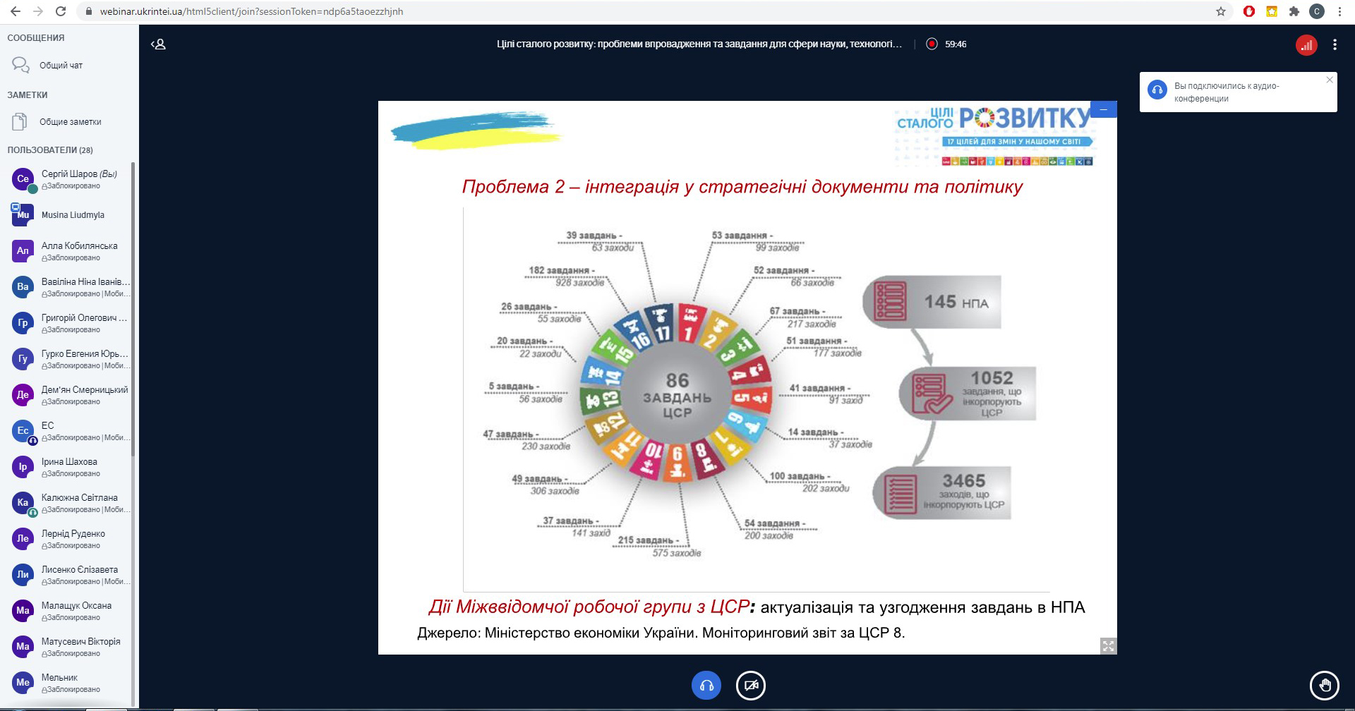The width and height of the screenshot is (1355, 711).
Task: Click the 'Ес' avatar with headset badge
Action: [23, 431]
